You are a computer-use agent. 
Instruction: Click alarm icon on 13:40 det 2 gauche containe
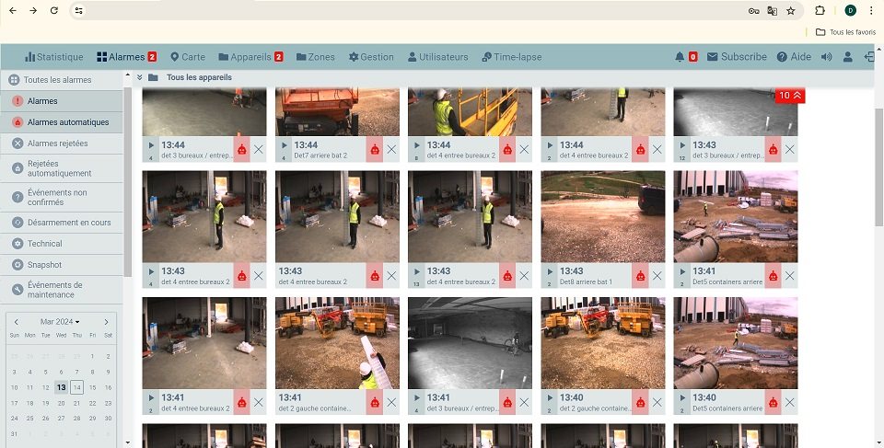click(640, 402)
